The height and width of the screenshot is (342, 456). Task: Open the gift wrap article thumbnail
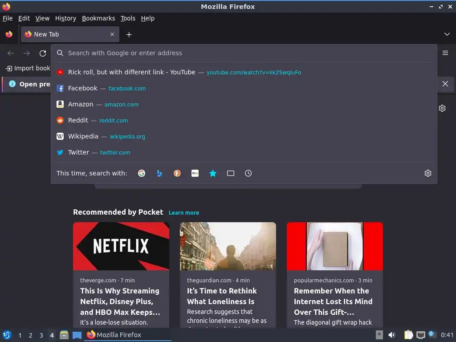click(335, 246)
